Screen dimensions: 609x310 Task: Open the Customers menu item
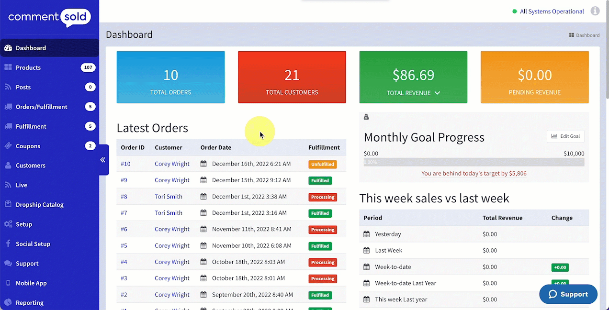pos(31,166)
